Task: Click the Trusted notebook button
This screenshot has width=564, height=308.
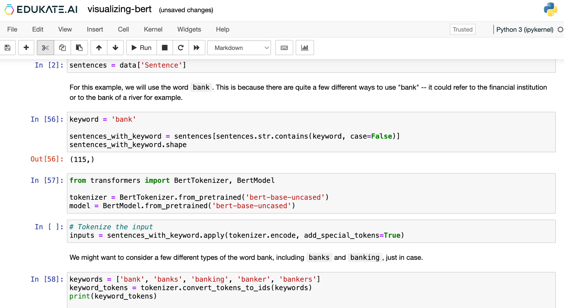Action: pyautogui.click(x=462, y=29)
